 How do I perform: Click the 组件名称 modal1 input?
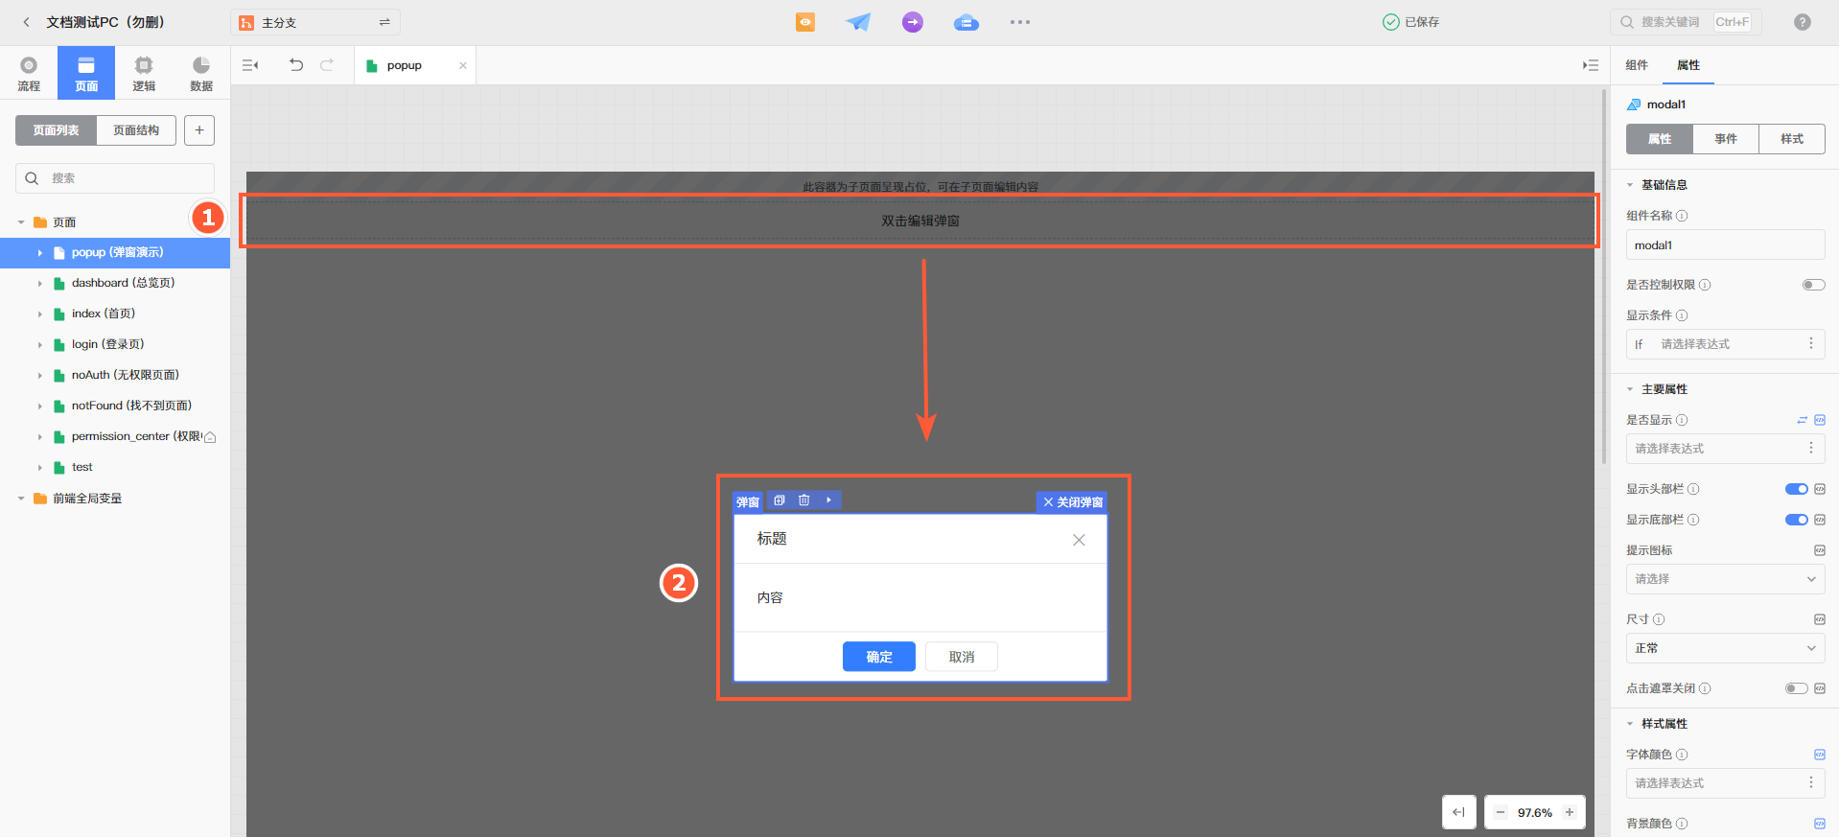pyautogui.click(x=1725, y=245)
